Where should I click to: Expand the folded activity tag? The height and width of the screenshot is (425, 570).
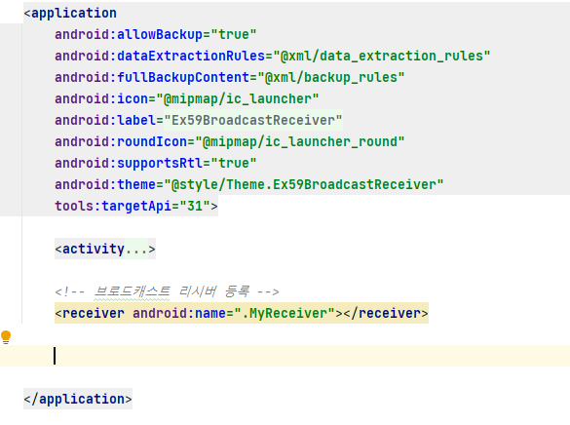(x=105, y=249)
